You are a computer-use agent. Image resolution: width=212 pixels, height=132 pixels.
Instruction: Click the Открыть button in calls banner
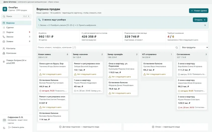coord(200,20)
